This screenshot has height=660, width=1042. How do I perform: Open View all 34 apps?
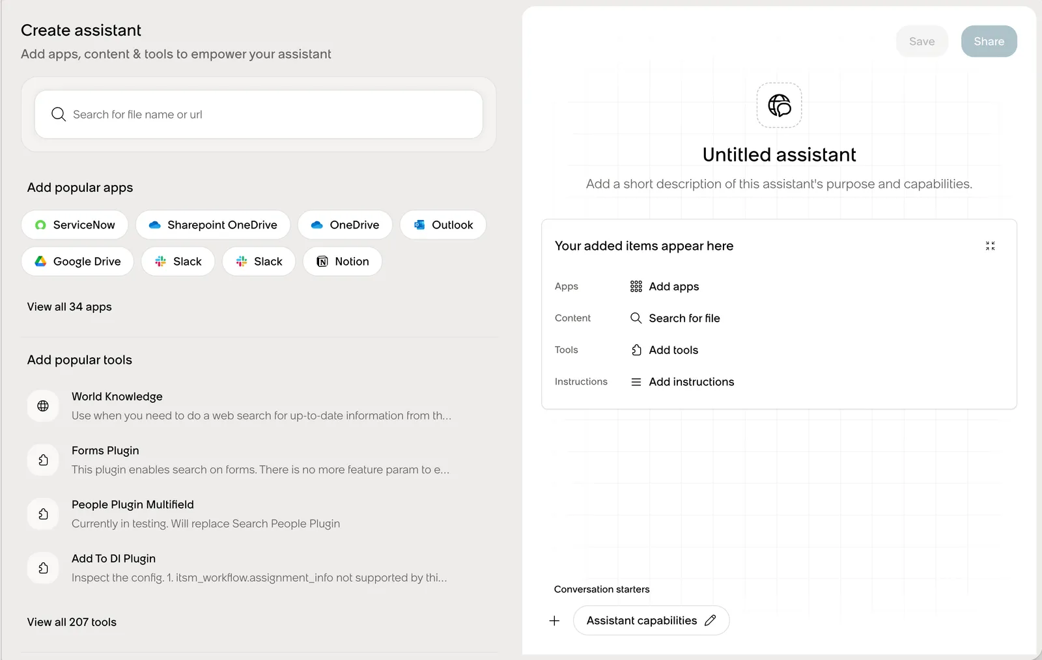click(69, 307)
